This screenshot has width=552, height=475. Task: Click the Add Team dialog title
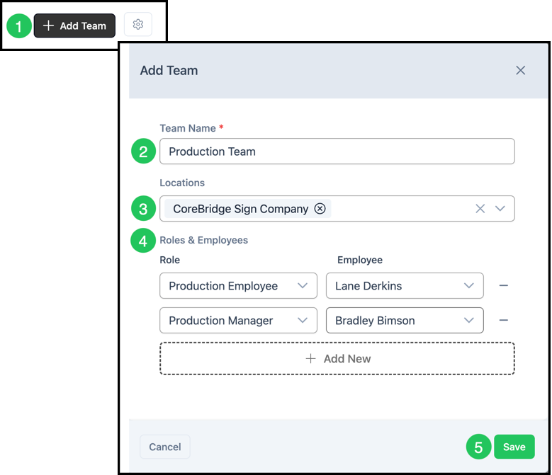[169, 70]
